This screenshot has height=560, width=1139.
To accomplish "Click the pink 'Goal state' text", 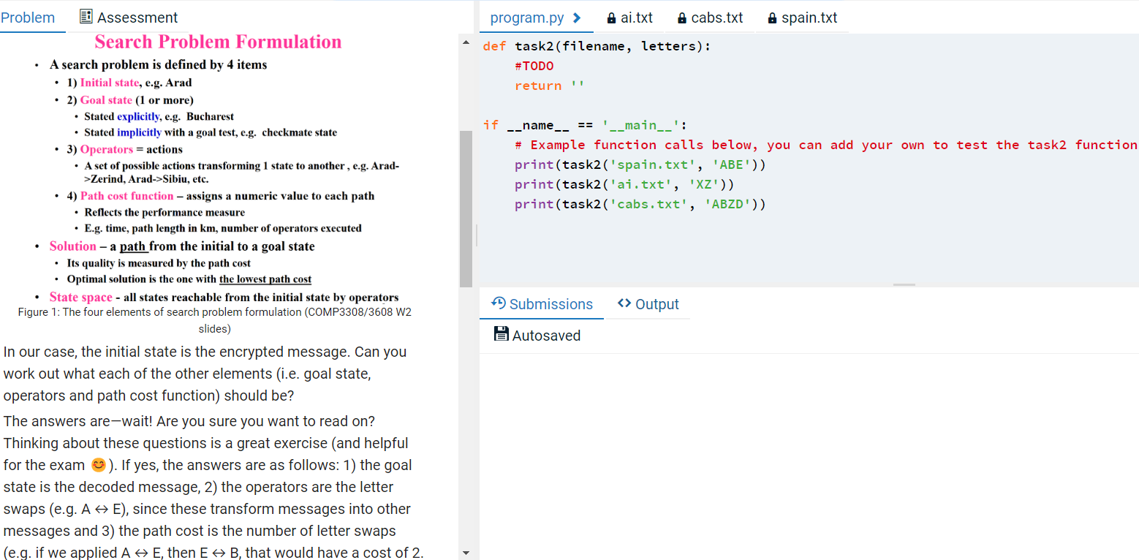I will [106, 100].
